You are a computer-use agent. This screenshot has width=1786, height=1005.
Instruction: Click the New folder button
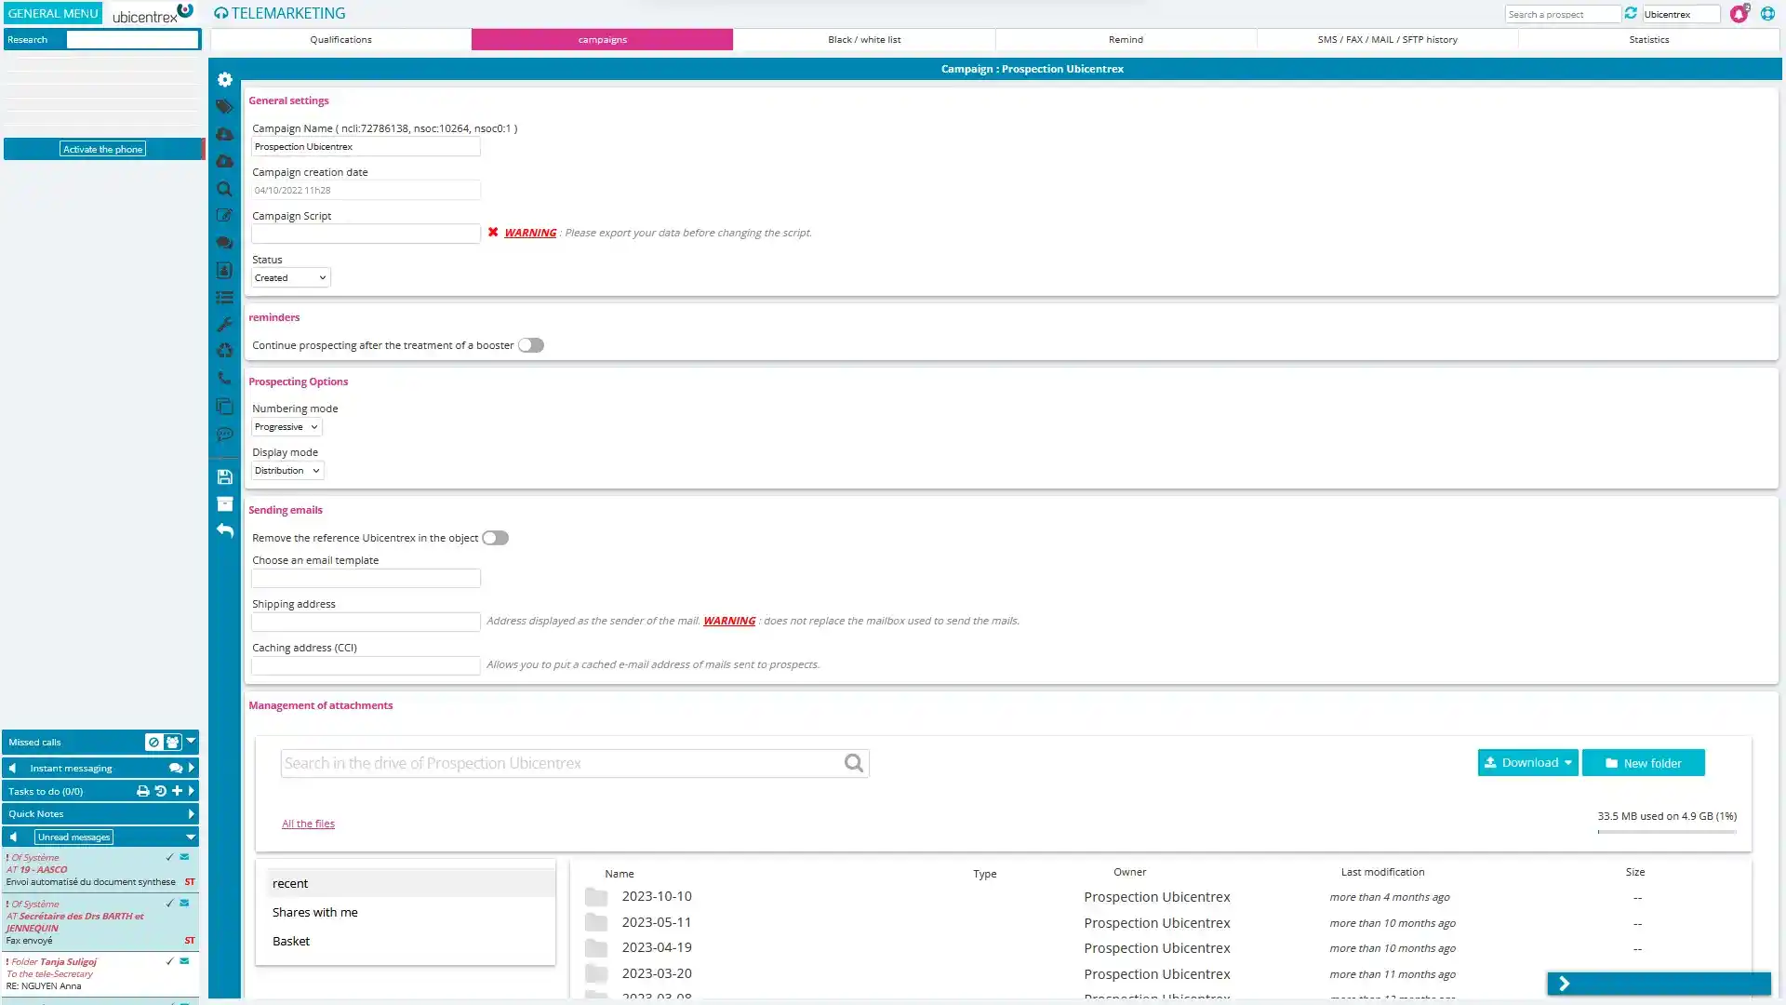click(1643, 763)
